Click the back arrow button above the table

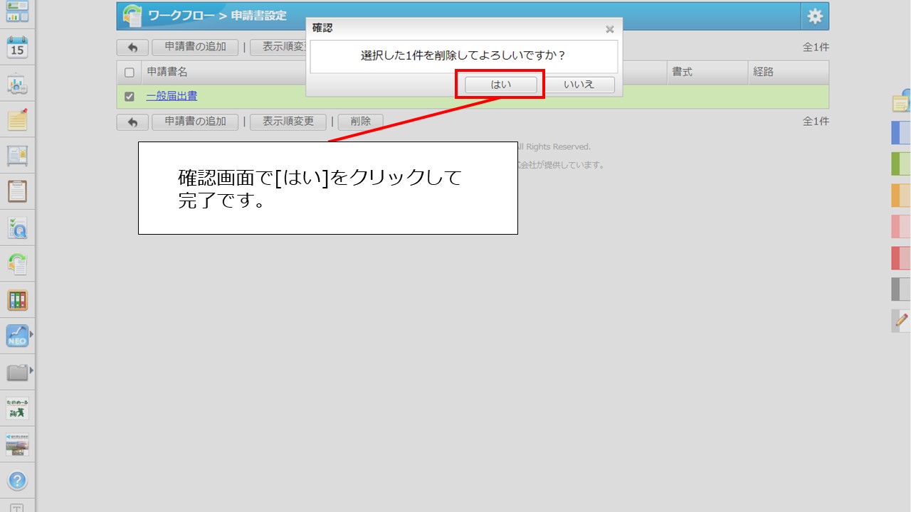132,48
